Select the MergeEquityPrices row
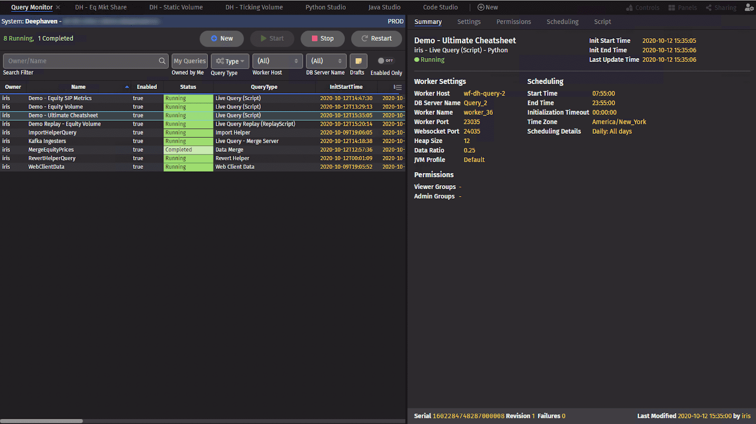This screenshot has width=756, height=424. [x=203, y=150]
